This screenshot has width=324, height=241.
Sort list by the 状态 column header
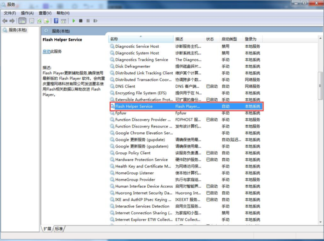pyautogui.click(x=210, y=39)
